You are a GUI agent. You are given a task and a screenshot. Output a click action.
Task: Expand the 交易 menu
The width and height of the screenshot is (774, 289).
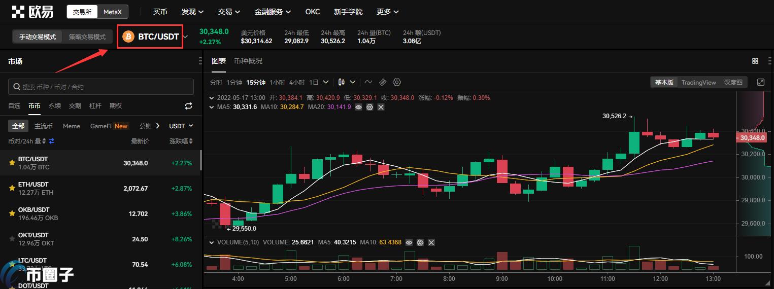pyautogui.click(x=229, y=12)
